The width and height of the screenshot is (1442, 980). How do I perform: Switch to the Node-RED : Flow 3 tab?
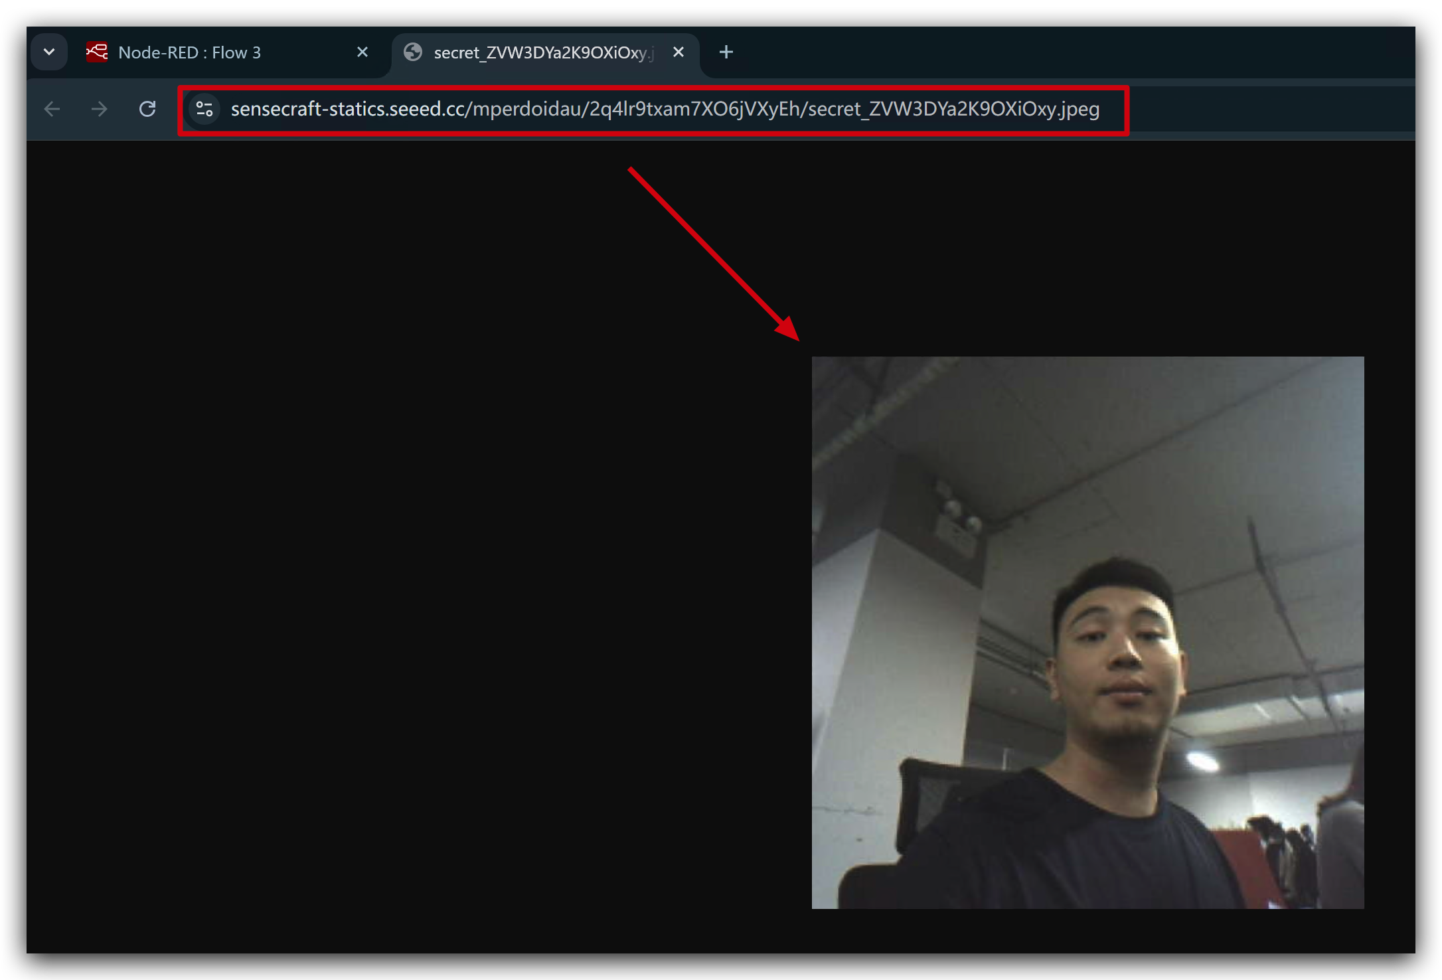tap(229, 52)
